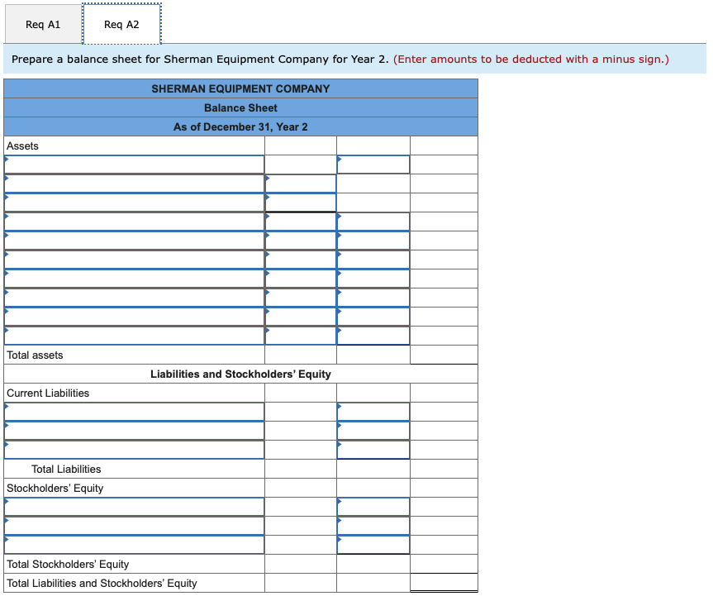
Task: Select the Total Stockholders' Equity amount cell
Action: [373, 564]
